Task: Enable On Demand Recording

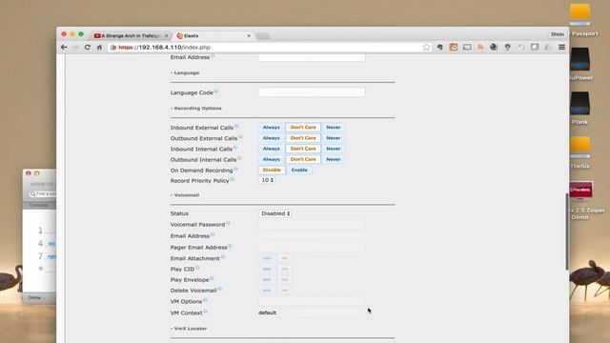Action: 299,170
